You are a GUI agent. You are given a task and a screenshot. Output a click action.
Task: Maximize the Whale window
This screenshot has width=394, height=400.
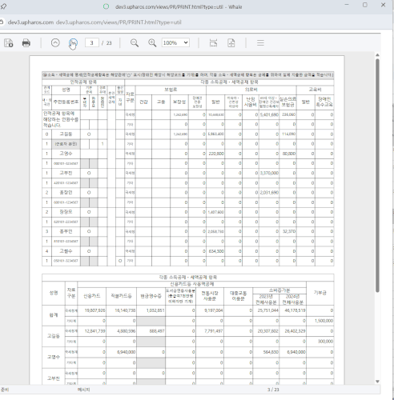(365, 5)
